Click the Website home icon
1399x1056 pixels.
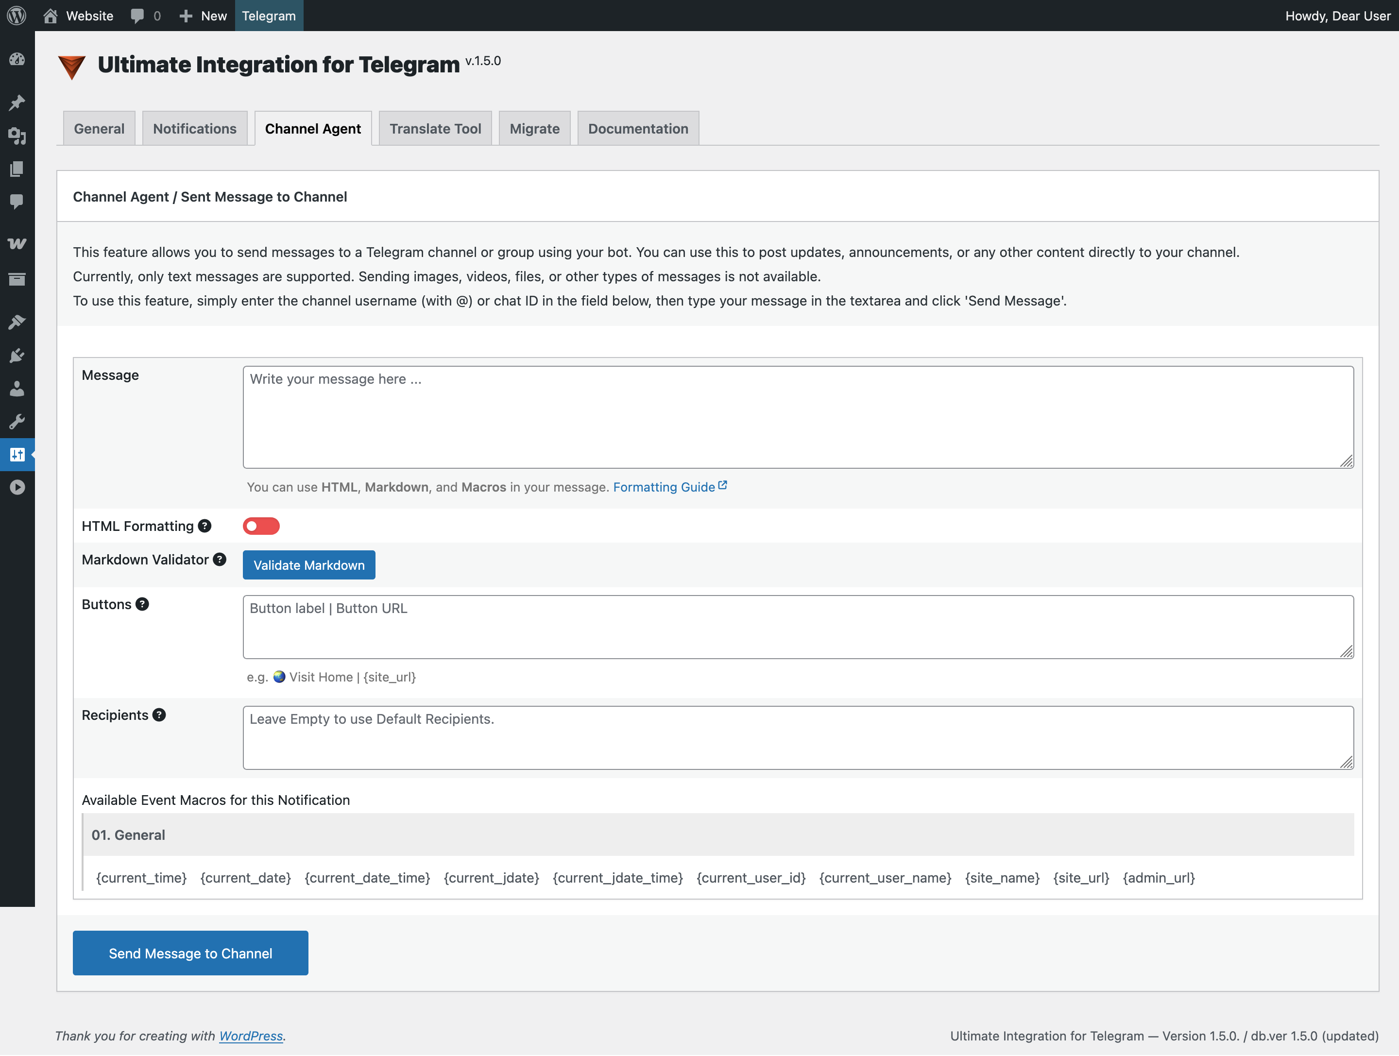click(x=51, y=15)
